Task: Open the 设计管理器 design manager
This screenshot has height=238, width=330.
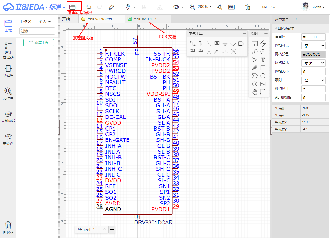Action: tap(8, 51)
